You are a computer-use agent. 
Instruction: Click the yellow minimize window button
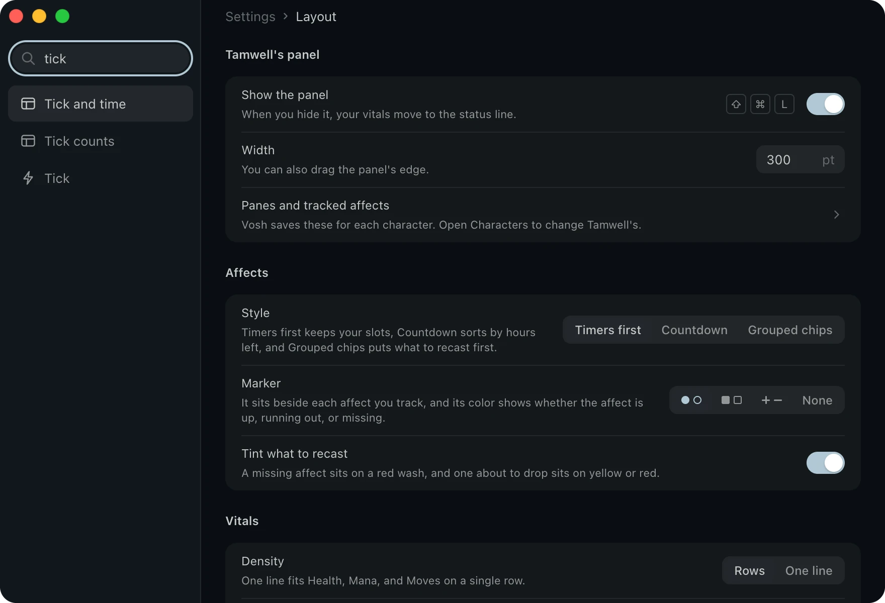pos(39,16)
